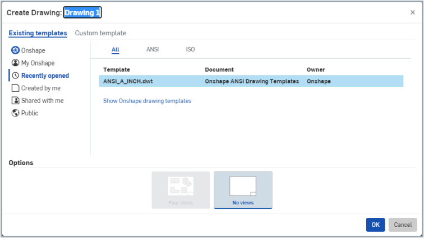Click the Template column header

(117, 69)
